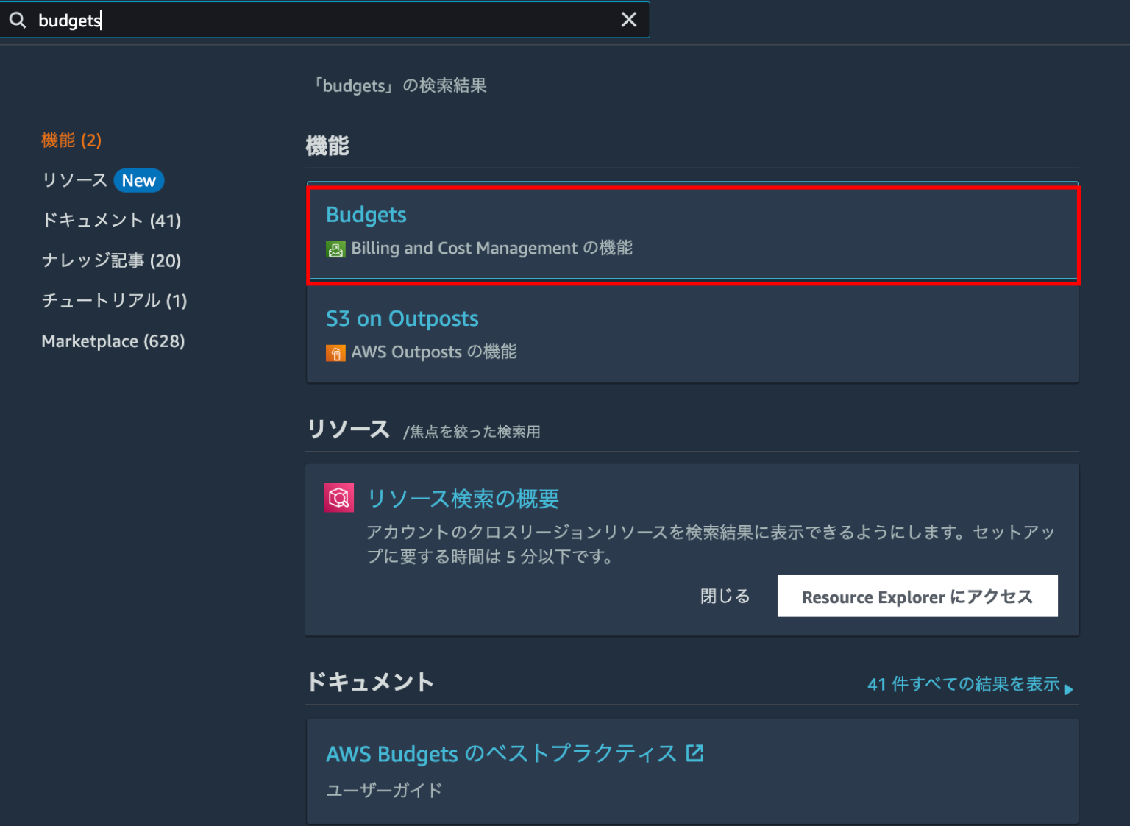Select the ドキュメント (41) filter
This screenshot has height=826, width=1130.
tap(111, 220)
